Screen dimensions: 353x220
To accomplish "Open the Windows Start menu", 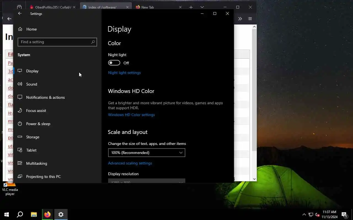I will (x=7, y=215).
